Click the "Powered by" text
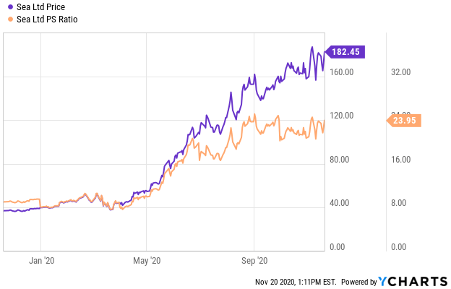 click(x=358, y=282)
